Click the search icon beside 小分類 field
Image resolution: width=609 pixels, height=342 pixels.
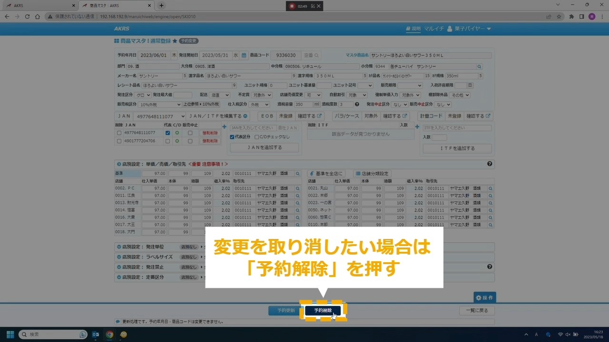click(479, 66)
